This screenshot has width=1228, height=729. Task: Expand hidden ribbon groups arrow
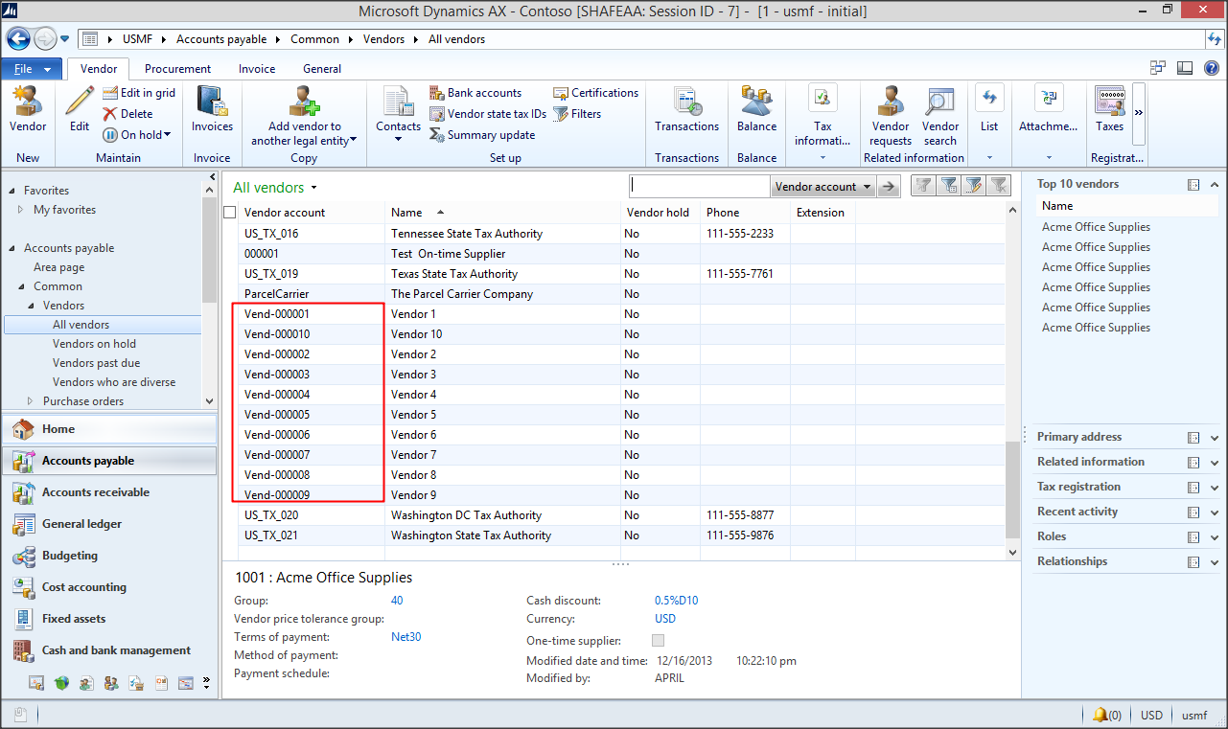coord(1139,112)
